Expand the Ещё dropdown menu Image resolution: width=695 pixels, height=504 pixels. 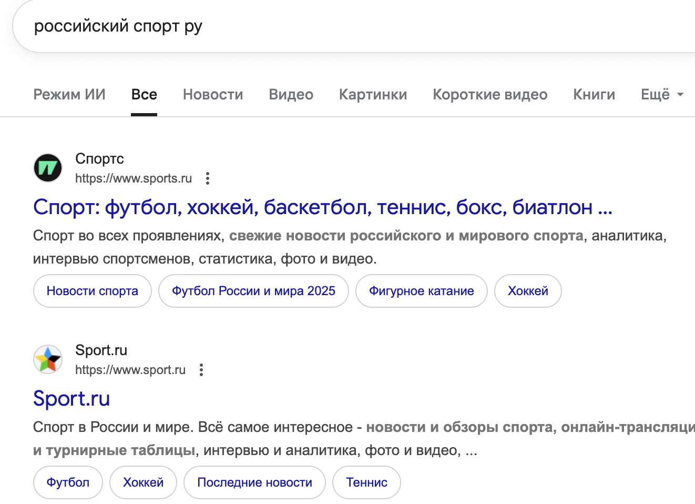point(661,95)
